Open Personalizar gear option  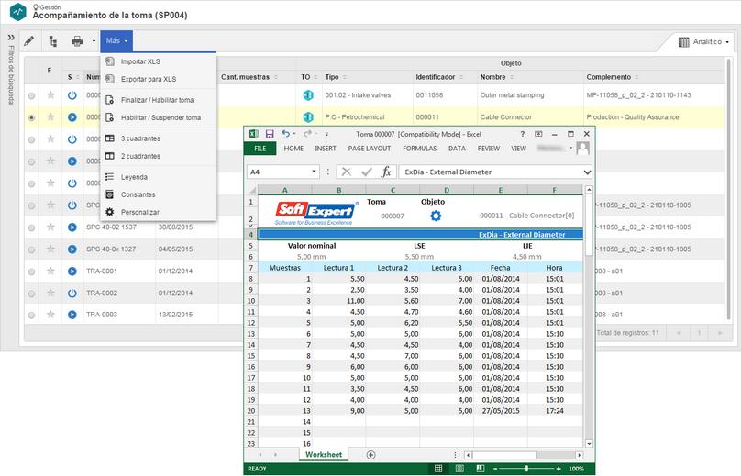(140, 212)
